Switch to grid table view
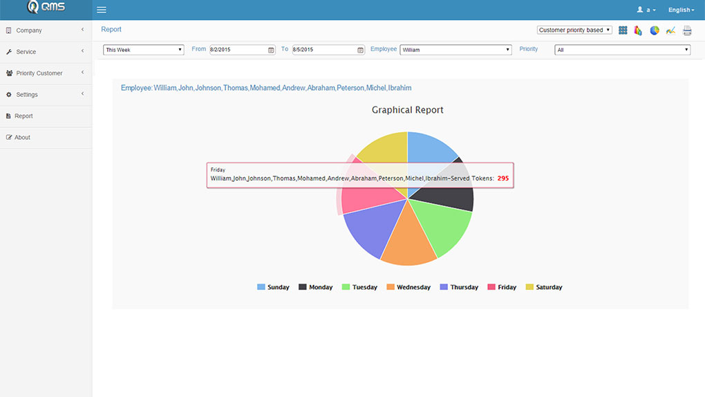Screen dimensions: 705x397 point(623,30)
